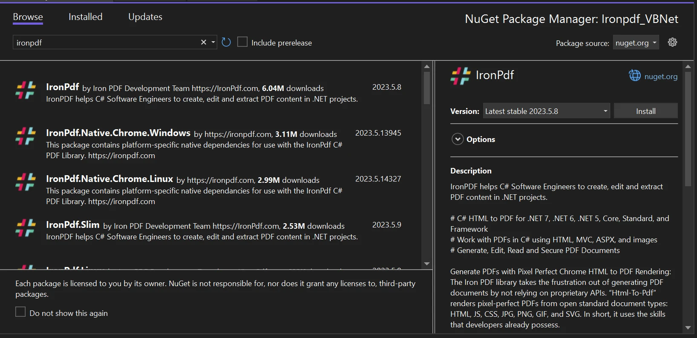
Task: Switch to the Browse tab
Action: [28, 17]
